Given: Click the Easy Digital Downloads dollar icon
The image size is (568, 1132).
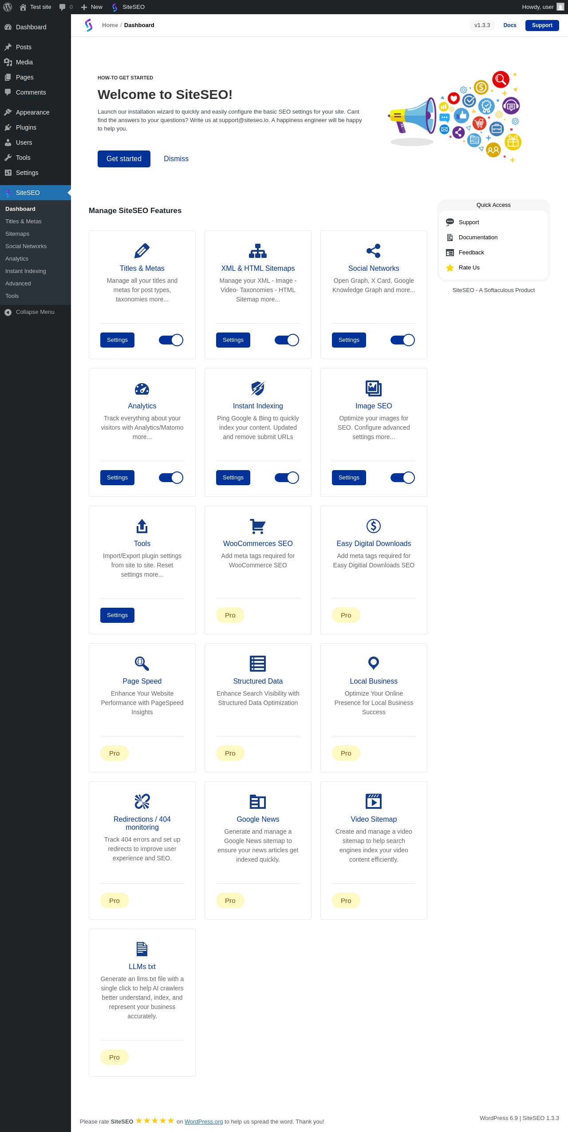Looking at the screenshot, I should [374, 526].
